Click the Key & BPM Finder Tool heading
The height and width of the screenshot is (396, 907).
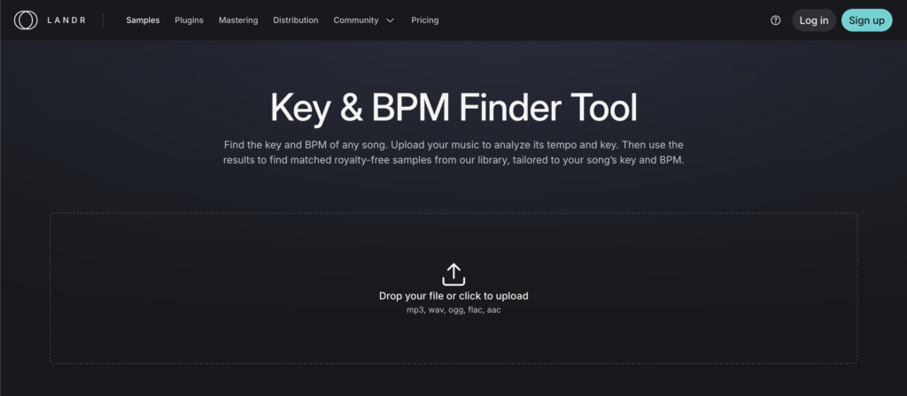453,108
